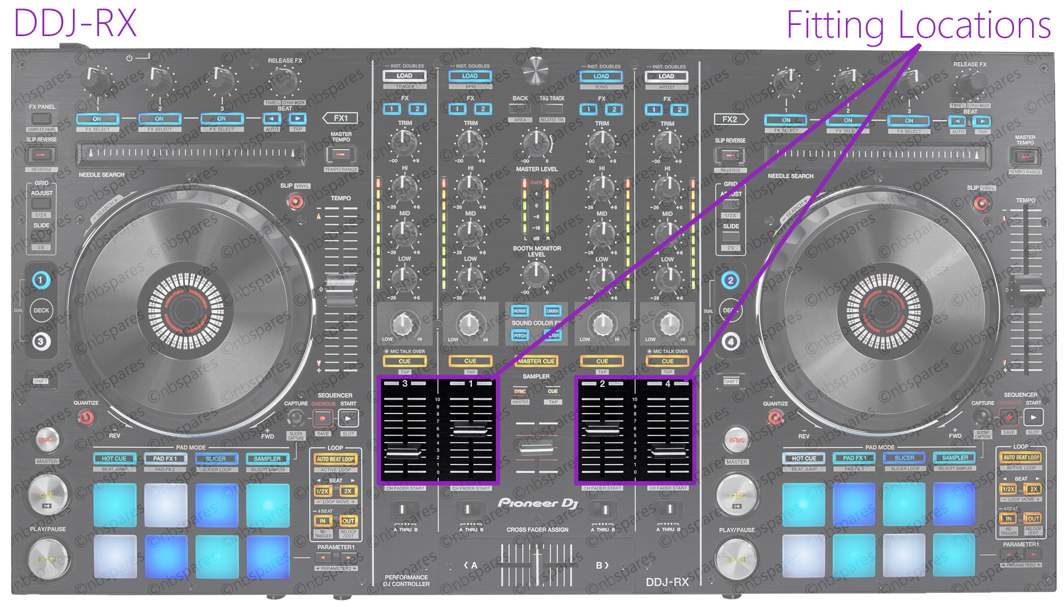1064x611 pixels.
Task: Toggle the right deck SLIP REVERSE button
Action: point(730,156)
